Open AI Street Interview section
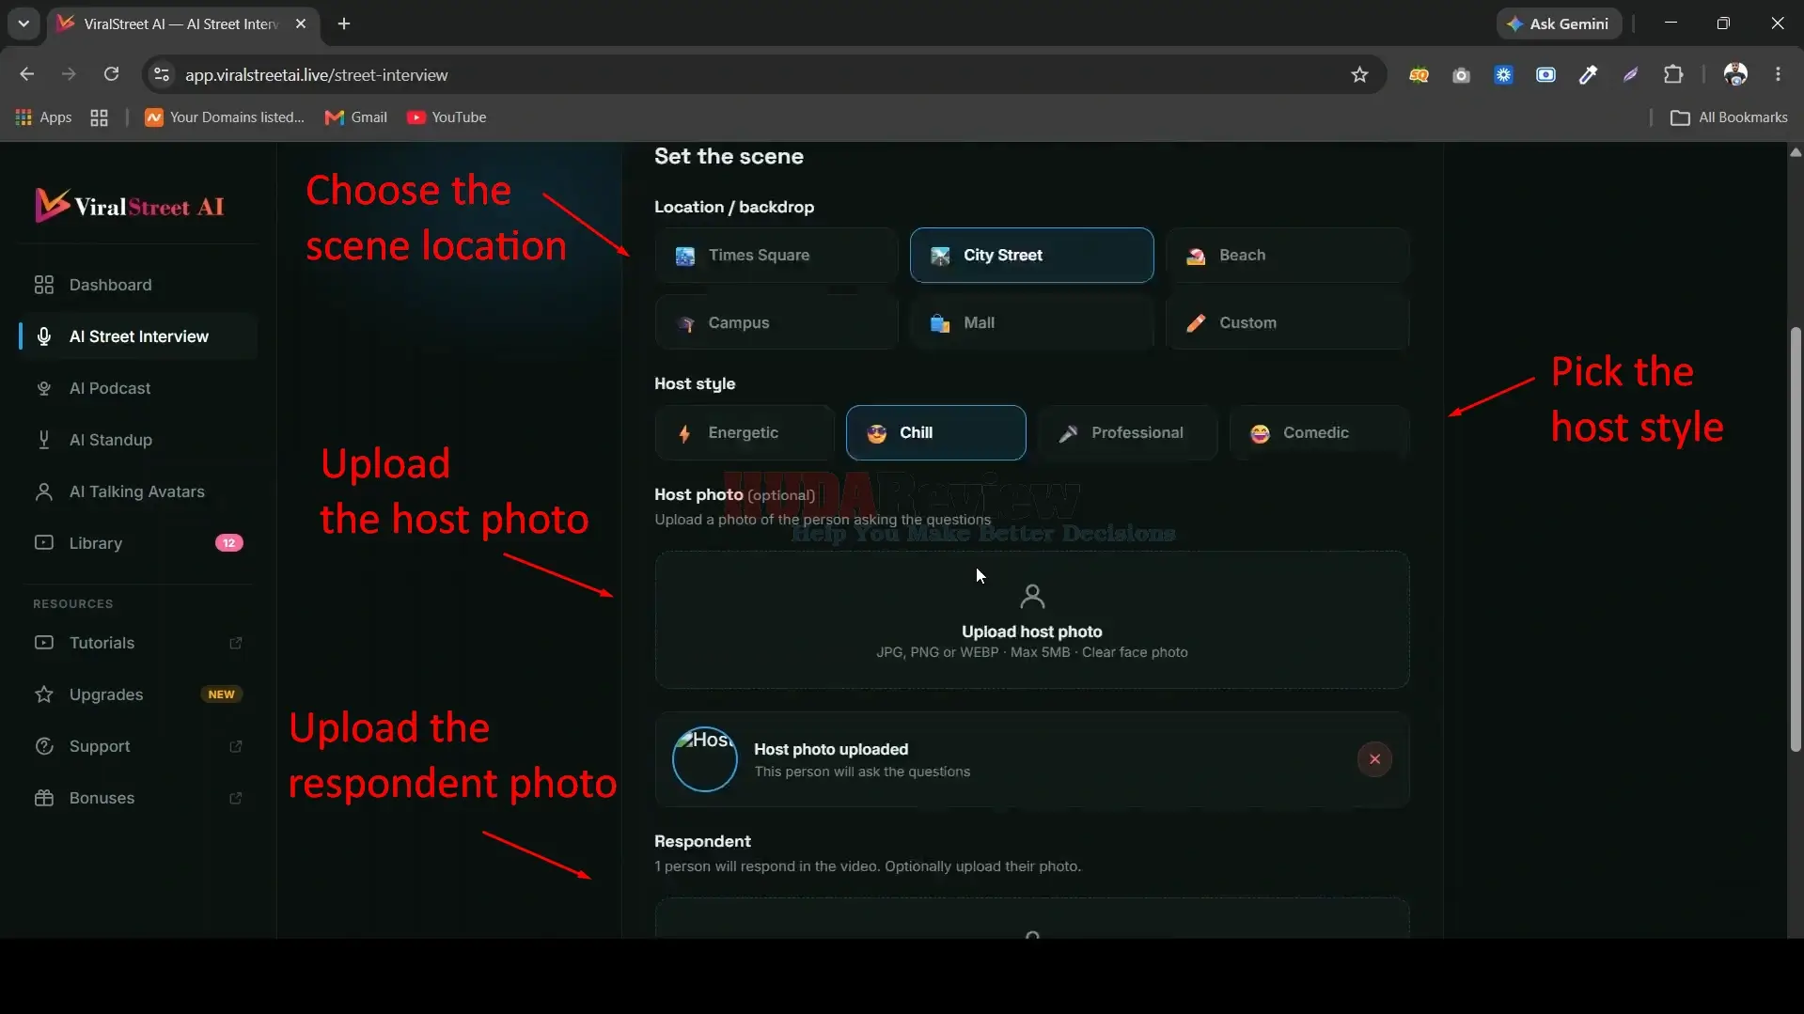This screenshot has height=1014, width=1804. point(138,336)
